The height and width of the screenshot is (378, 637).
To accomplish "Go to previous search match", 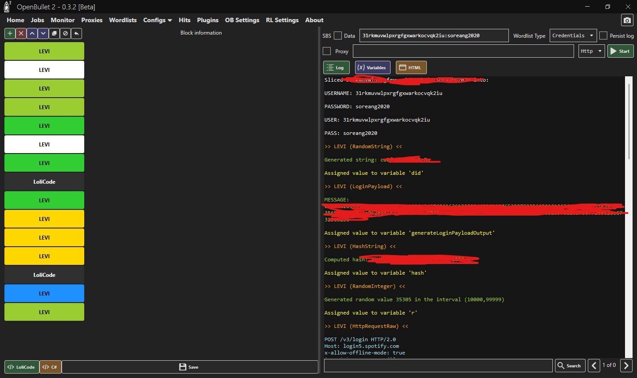I will (x=594, y=366).
